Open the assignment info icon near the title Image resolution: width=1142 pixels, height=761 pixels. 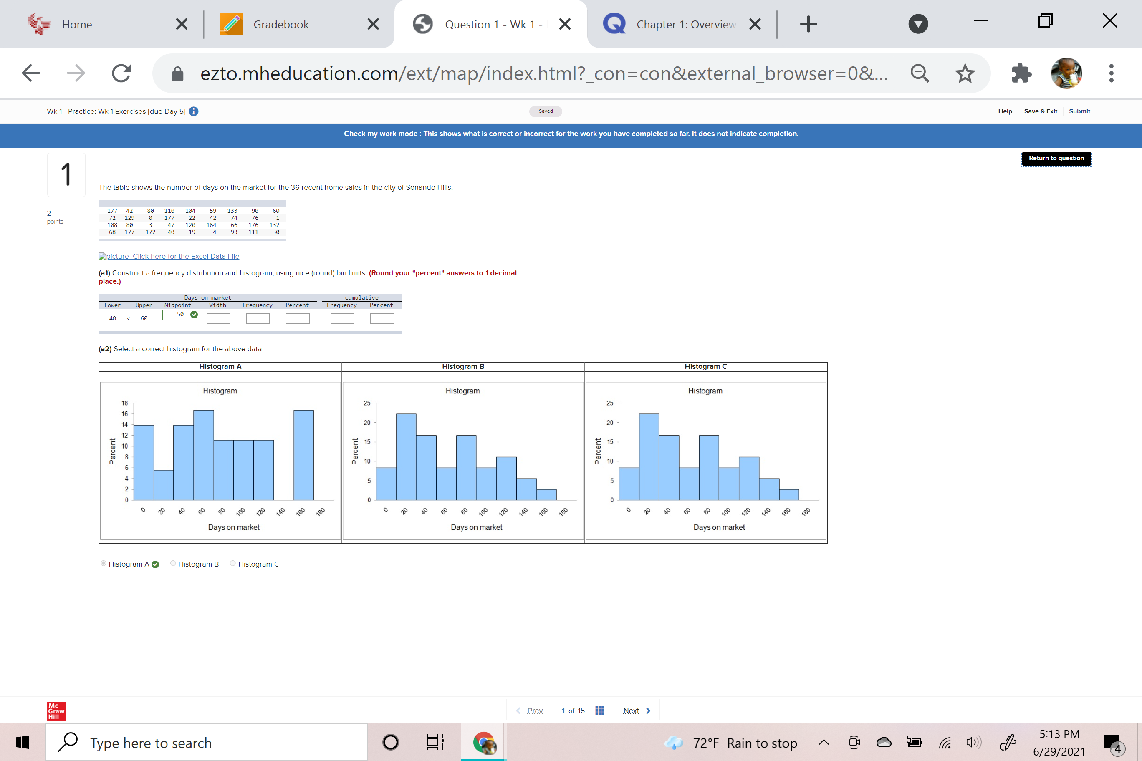pos(193,111)
